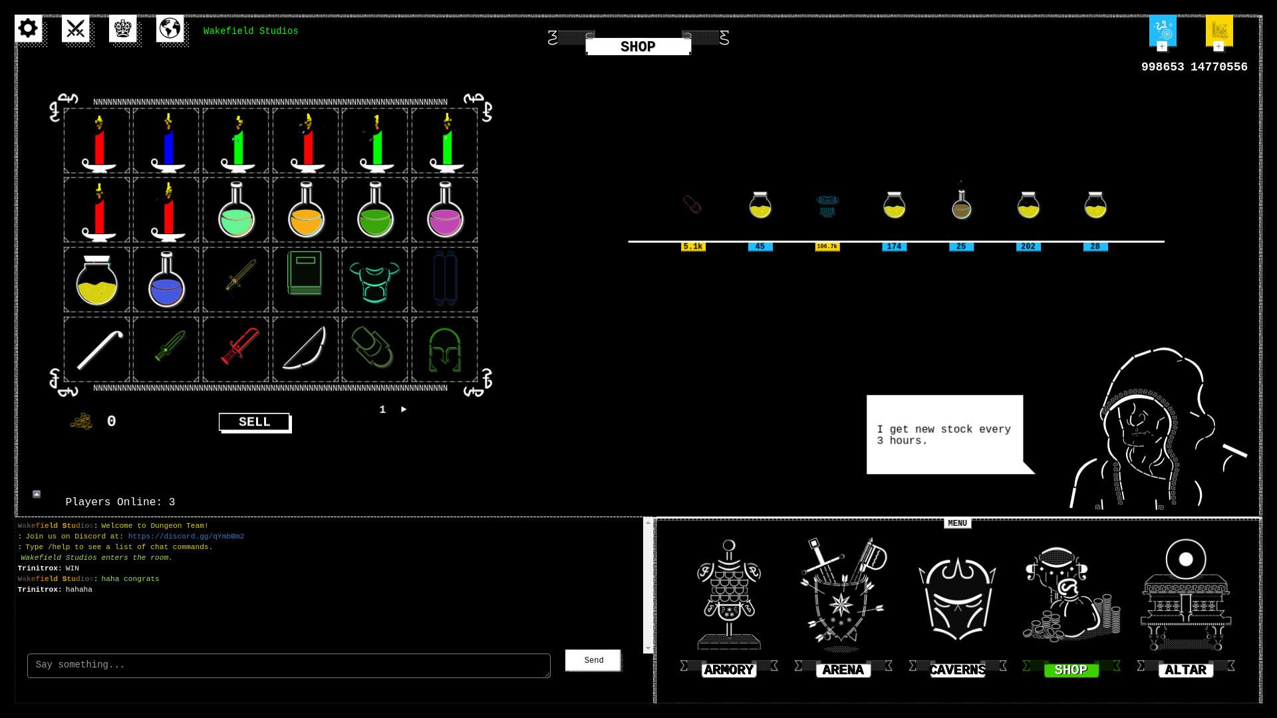Open the globe world icon
1277x718 pixels.
coord(170,28)
